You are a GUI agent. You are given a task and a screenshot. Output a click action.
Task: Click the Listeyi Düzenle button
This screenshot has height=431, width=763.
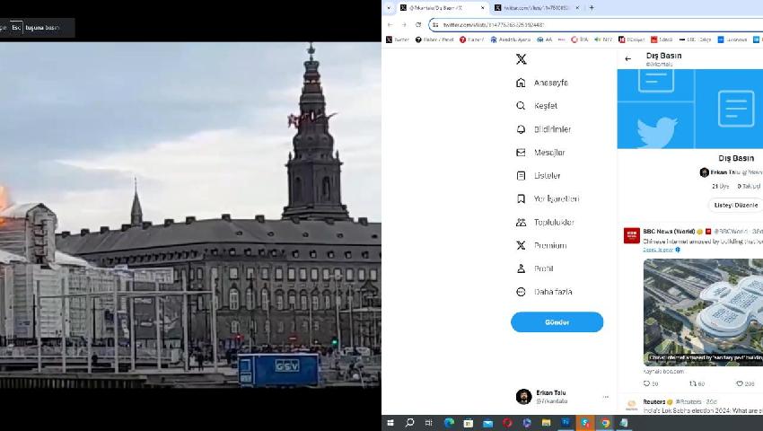click(x=735, y=205)
